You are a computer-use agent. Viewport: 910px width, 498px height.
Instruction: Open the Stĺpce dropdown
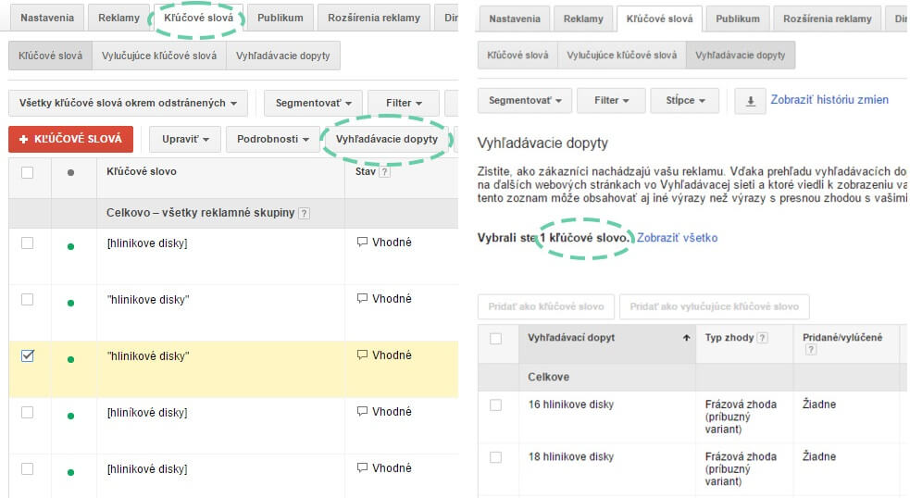pyautogui.click(x=685, y=100)
